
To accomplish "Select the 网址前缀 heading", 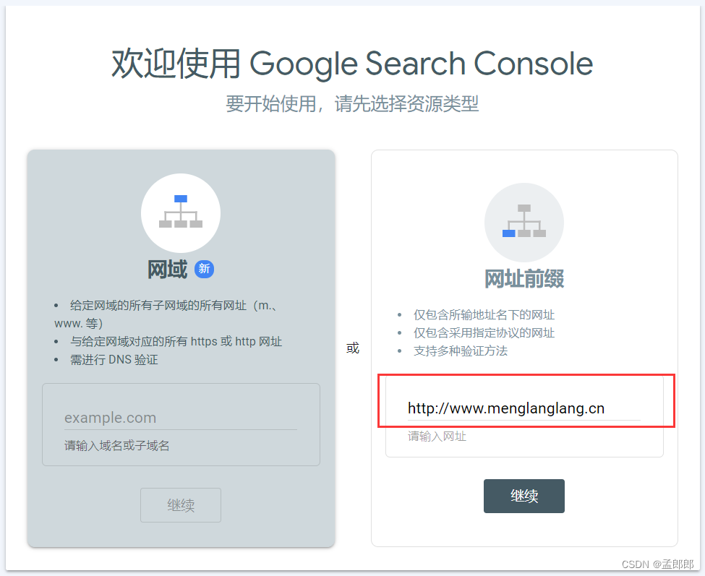I will pos(524,278).
